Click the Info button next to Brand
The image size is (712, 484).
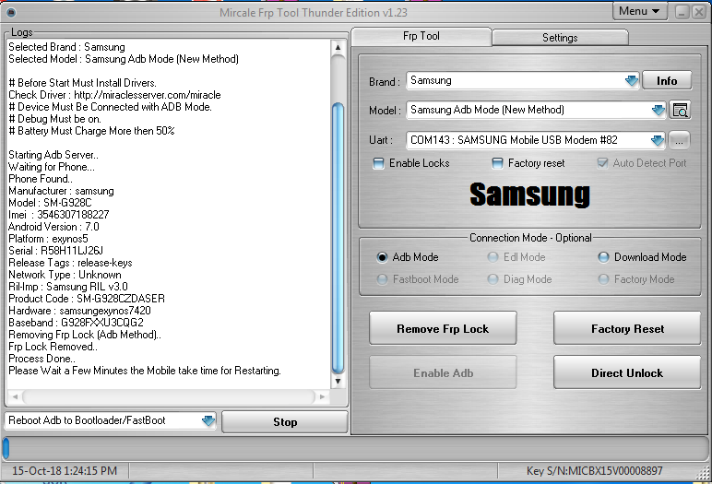click(667, 81)
